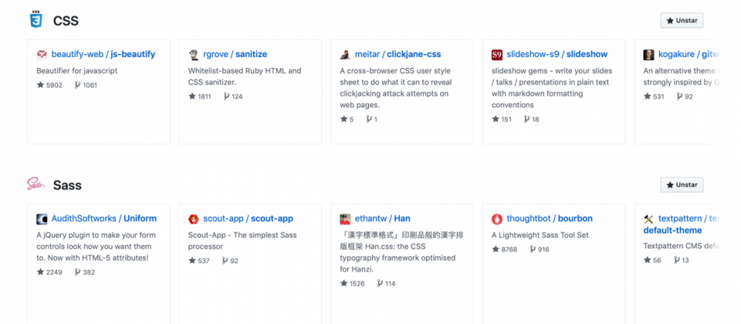Image resolution: width=741 pixels, height=324 pixels.
Task: Unstar the Sass topic
Action: (682, 185)
